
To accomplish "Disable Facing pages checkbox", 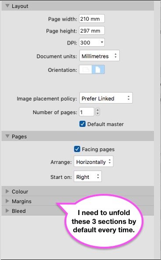I will tap(77, 149).
